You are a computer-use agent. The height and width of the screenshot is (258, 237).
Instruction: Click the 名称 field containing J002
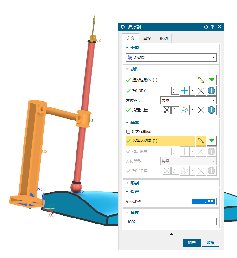(171, 222)
